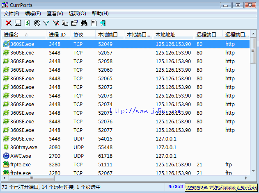This screenshot has height=193, width=259.
Task: Click the Copy selected items icon
Action: coord(65,23)
